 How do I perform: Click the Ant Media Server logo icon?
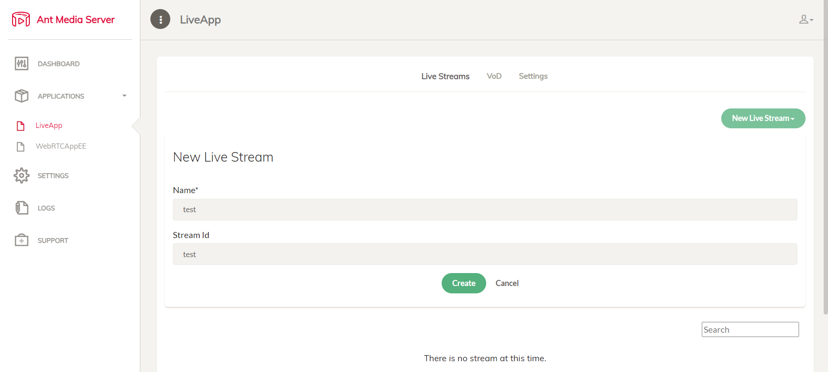click(21, 19)
